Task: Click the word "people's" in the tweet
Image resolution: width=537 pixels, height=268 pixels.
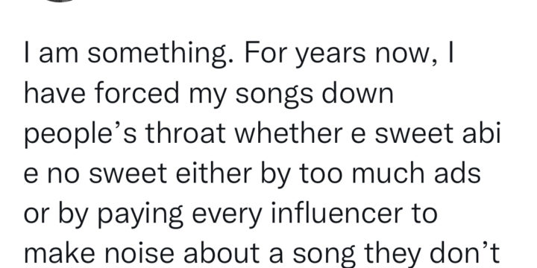Action: pyautogui.click(x=81, y=135)
